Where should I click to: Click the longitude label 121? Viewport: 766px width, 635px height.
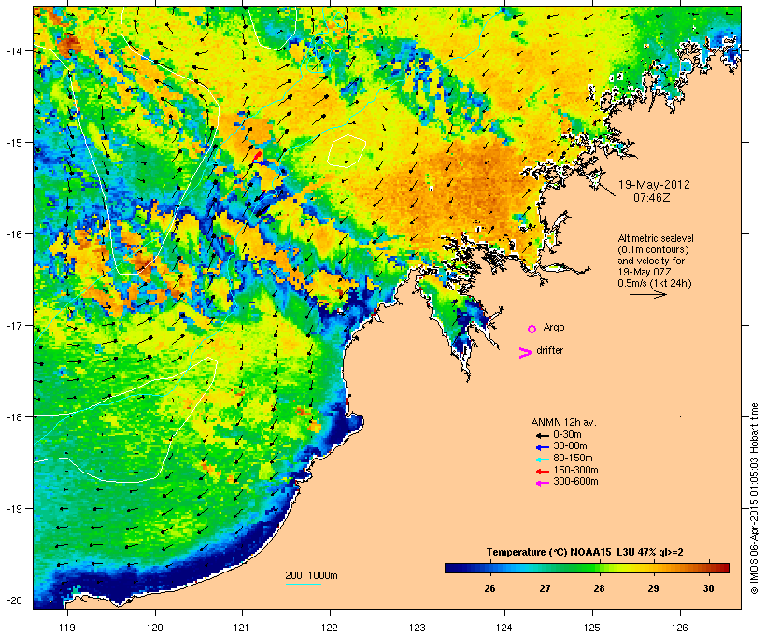pyautogui.click(x=242, y=628)
